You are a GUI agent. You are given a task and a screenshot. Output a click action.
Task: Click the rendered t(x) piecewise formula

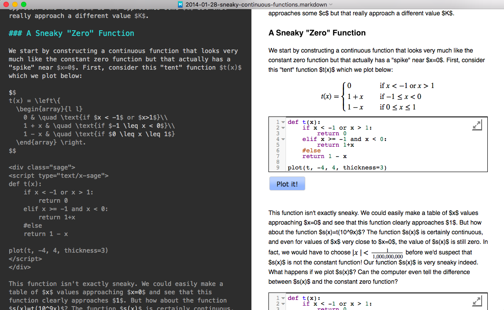click(x=377, y=96)
